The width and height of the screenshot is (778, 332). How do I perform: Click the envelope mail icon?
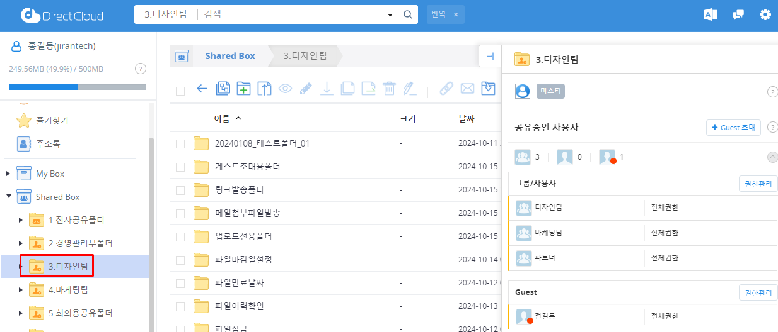coord(467,89)
